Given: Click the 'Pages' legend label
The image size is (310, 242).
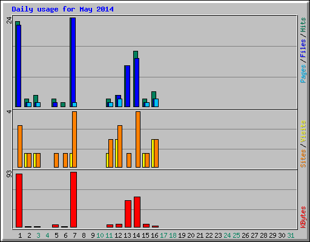Looking at the screenshot, I should point(303,74).
